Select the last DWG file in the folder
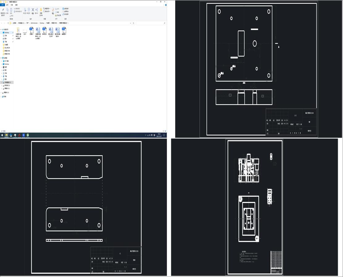Screen dimensions: 343x277 [64, 31]
